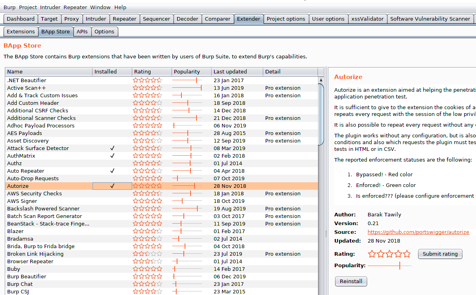
Task: Switch to the APIs sub-tab
Action: (82, 31)
